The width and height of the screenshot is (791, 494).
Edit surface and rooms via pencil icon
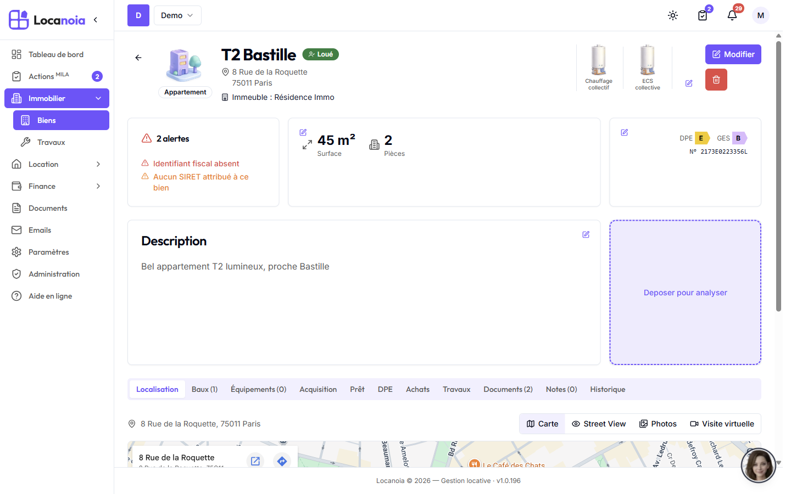(303, 132)
